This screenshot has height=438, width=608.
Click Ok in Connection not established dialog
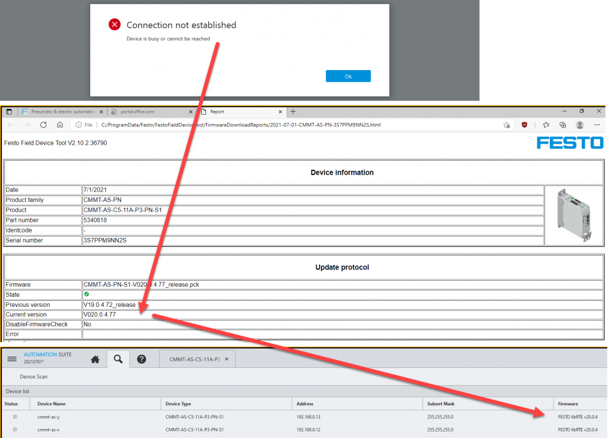click(348, 76)
